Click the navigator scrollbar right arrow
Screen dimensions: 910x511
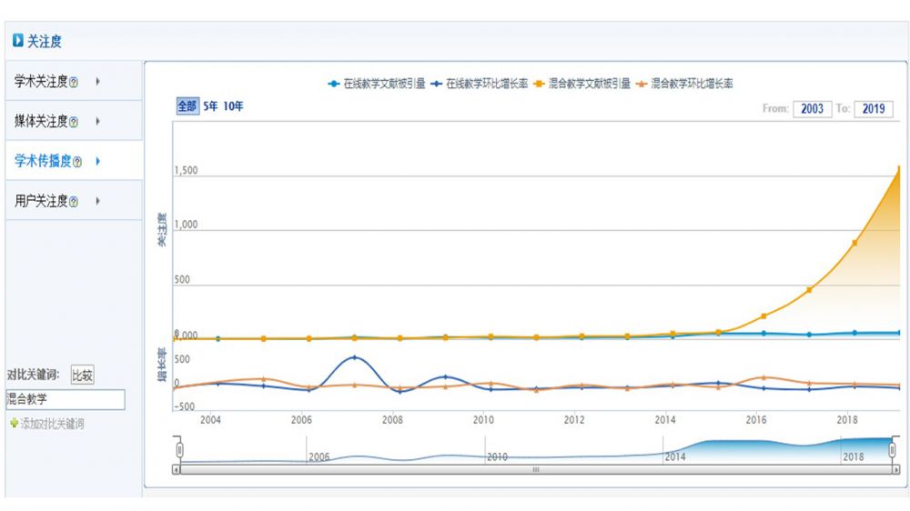click(895, 470)
